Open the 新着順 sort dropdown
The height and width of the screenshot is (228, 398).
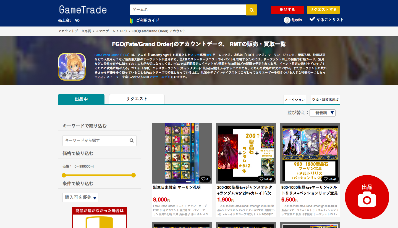[x=323, y=113]
